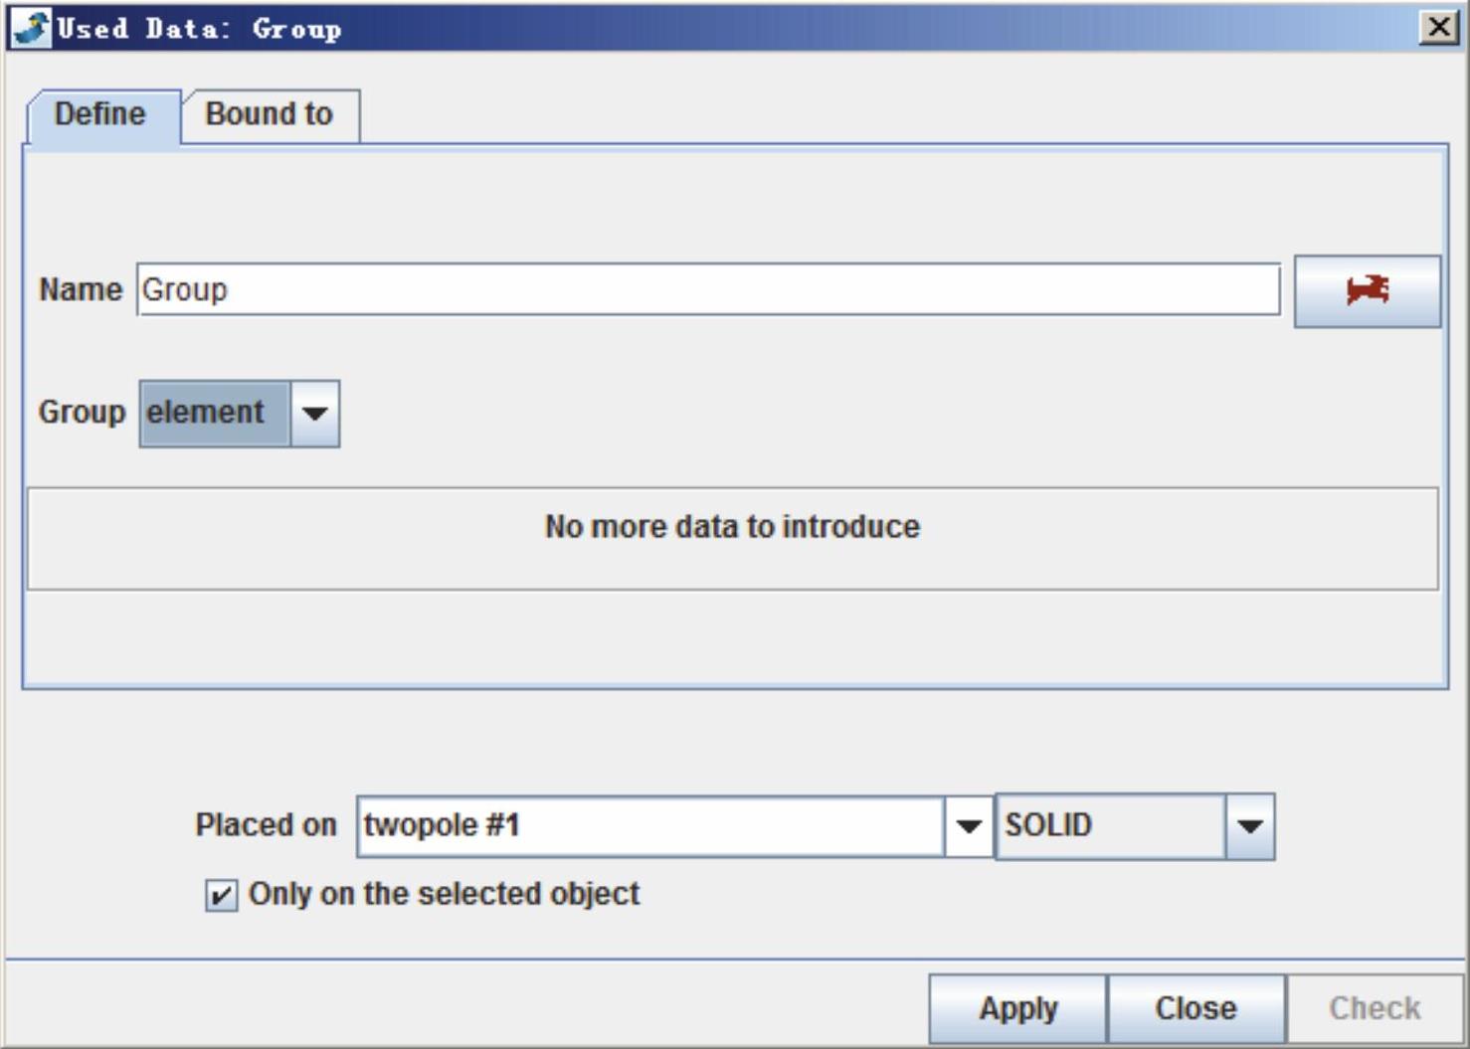The image size is (1470, 1049).
Task: Focus the Name text field containing 'Group'
Action: tap(707, 290)
